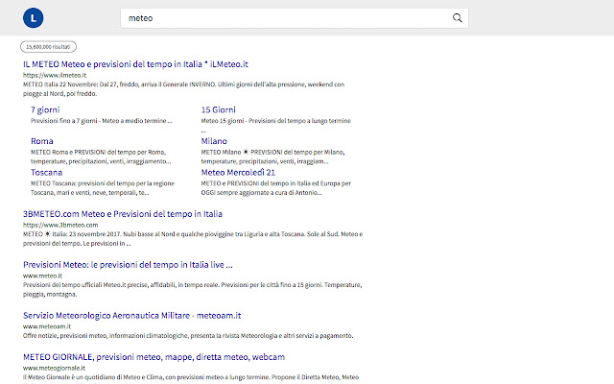Screen dimensions: 614x384
Task: Open the 'Meteo Mercoledì 21' sublink
Action: pos(238,172)
